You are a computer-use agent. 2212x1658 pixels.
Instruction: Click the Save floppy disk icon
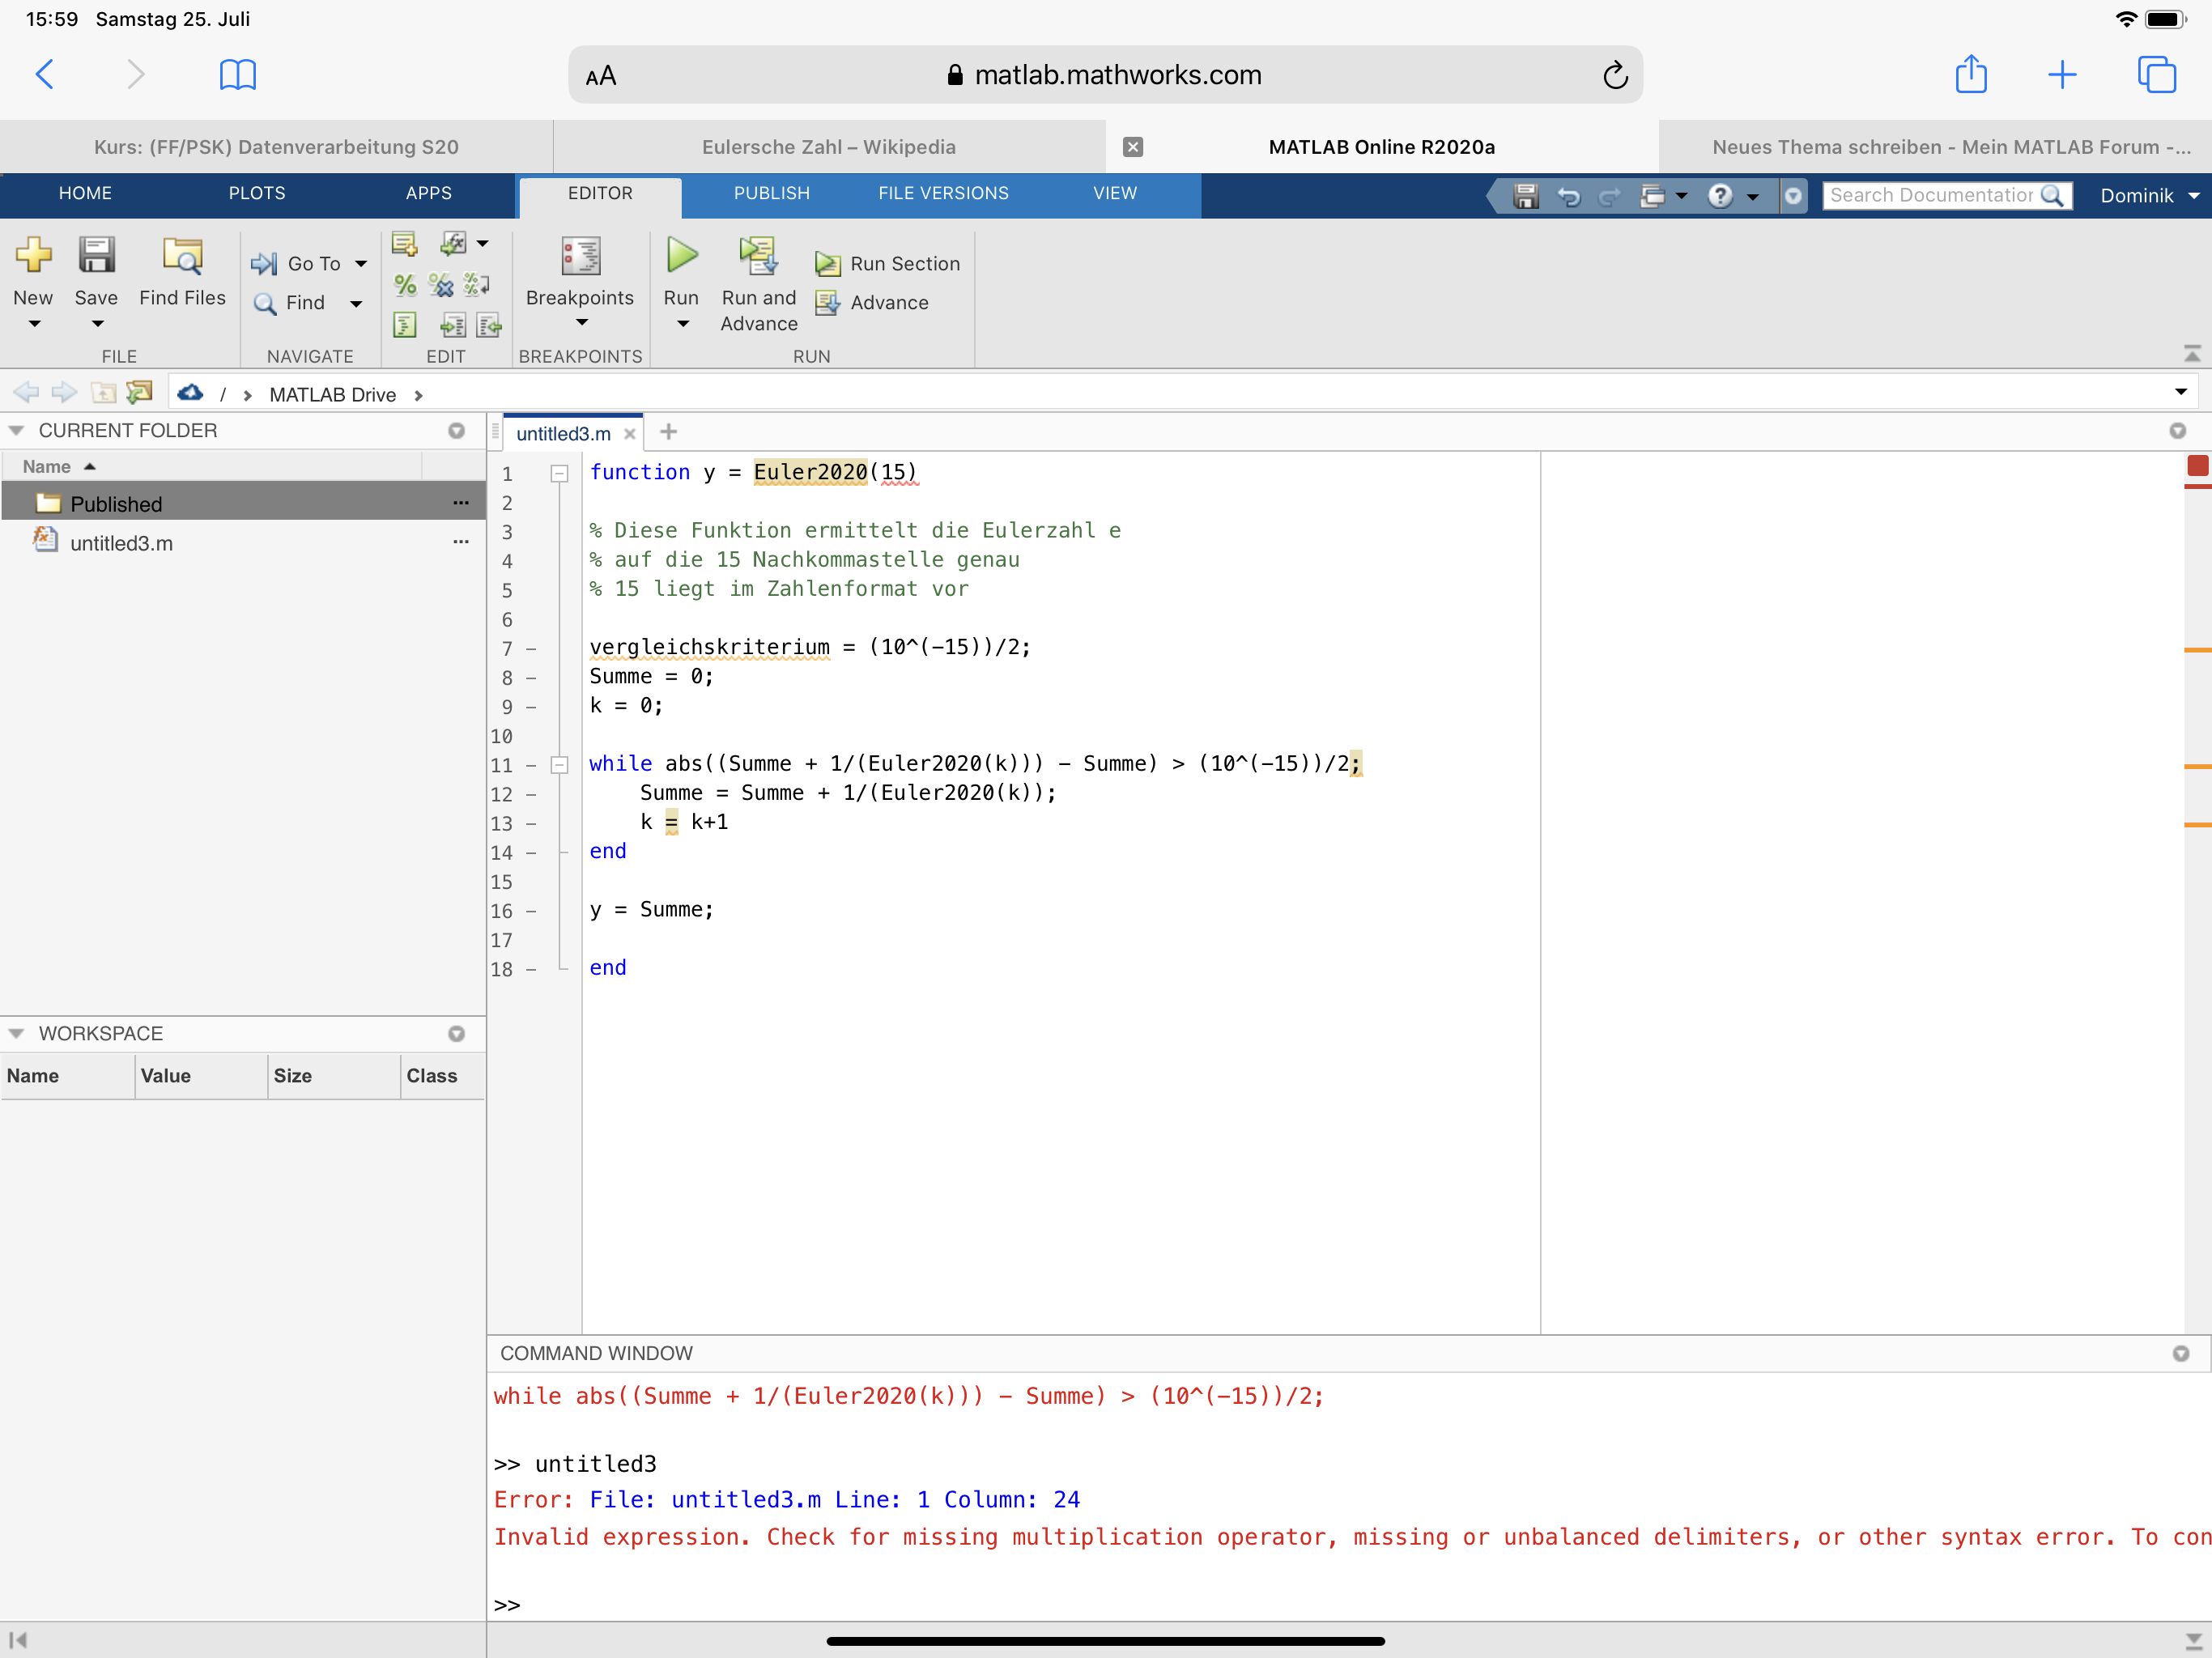pyautogui.click(x=96, y=256)
